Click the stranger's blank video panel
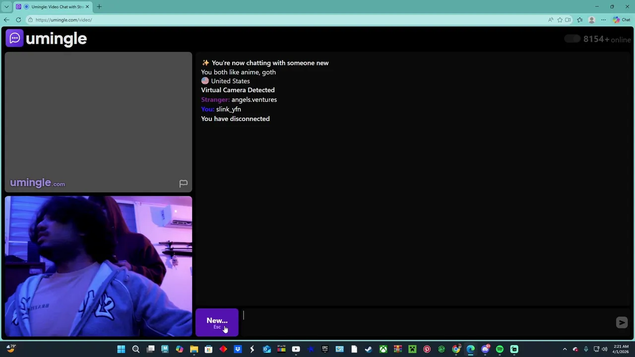Screen dimensions: 635x357 (x=98, y=122)
